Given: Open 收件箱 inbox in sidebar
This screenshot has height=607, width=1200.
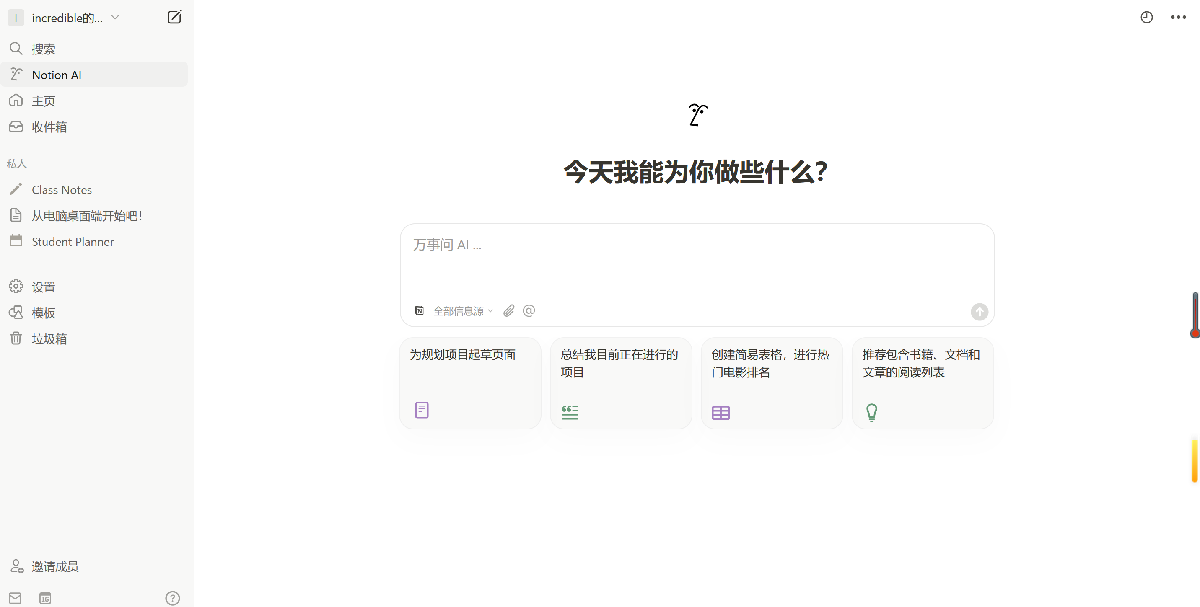Looking at the screenshot, I should click(49, 127).
